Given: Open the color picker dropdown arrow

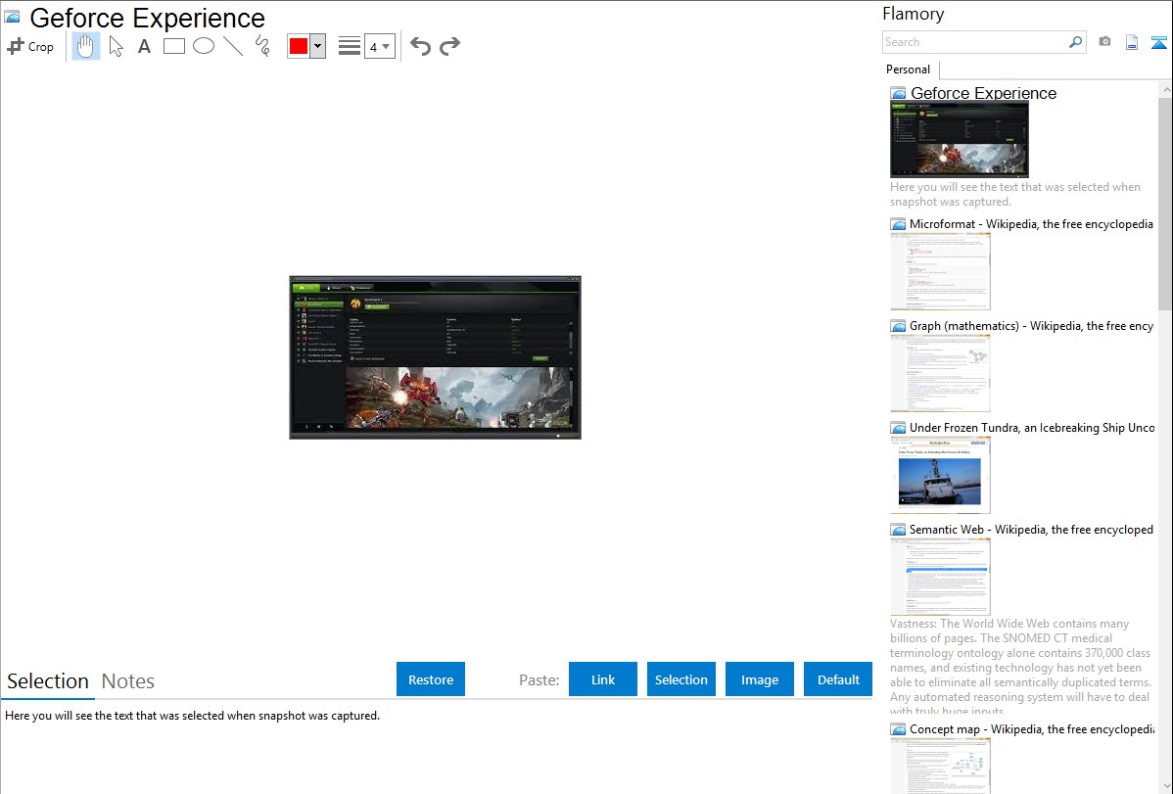Looking at the screenshot, I should click(x=318, y=46).
